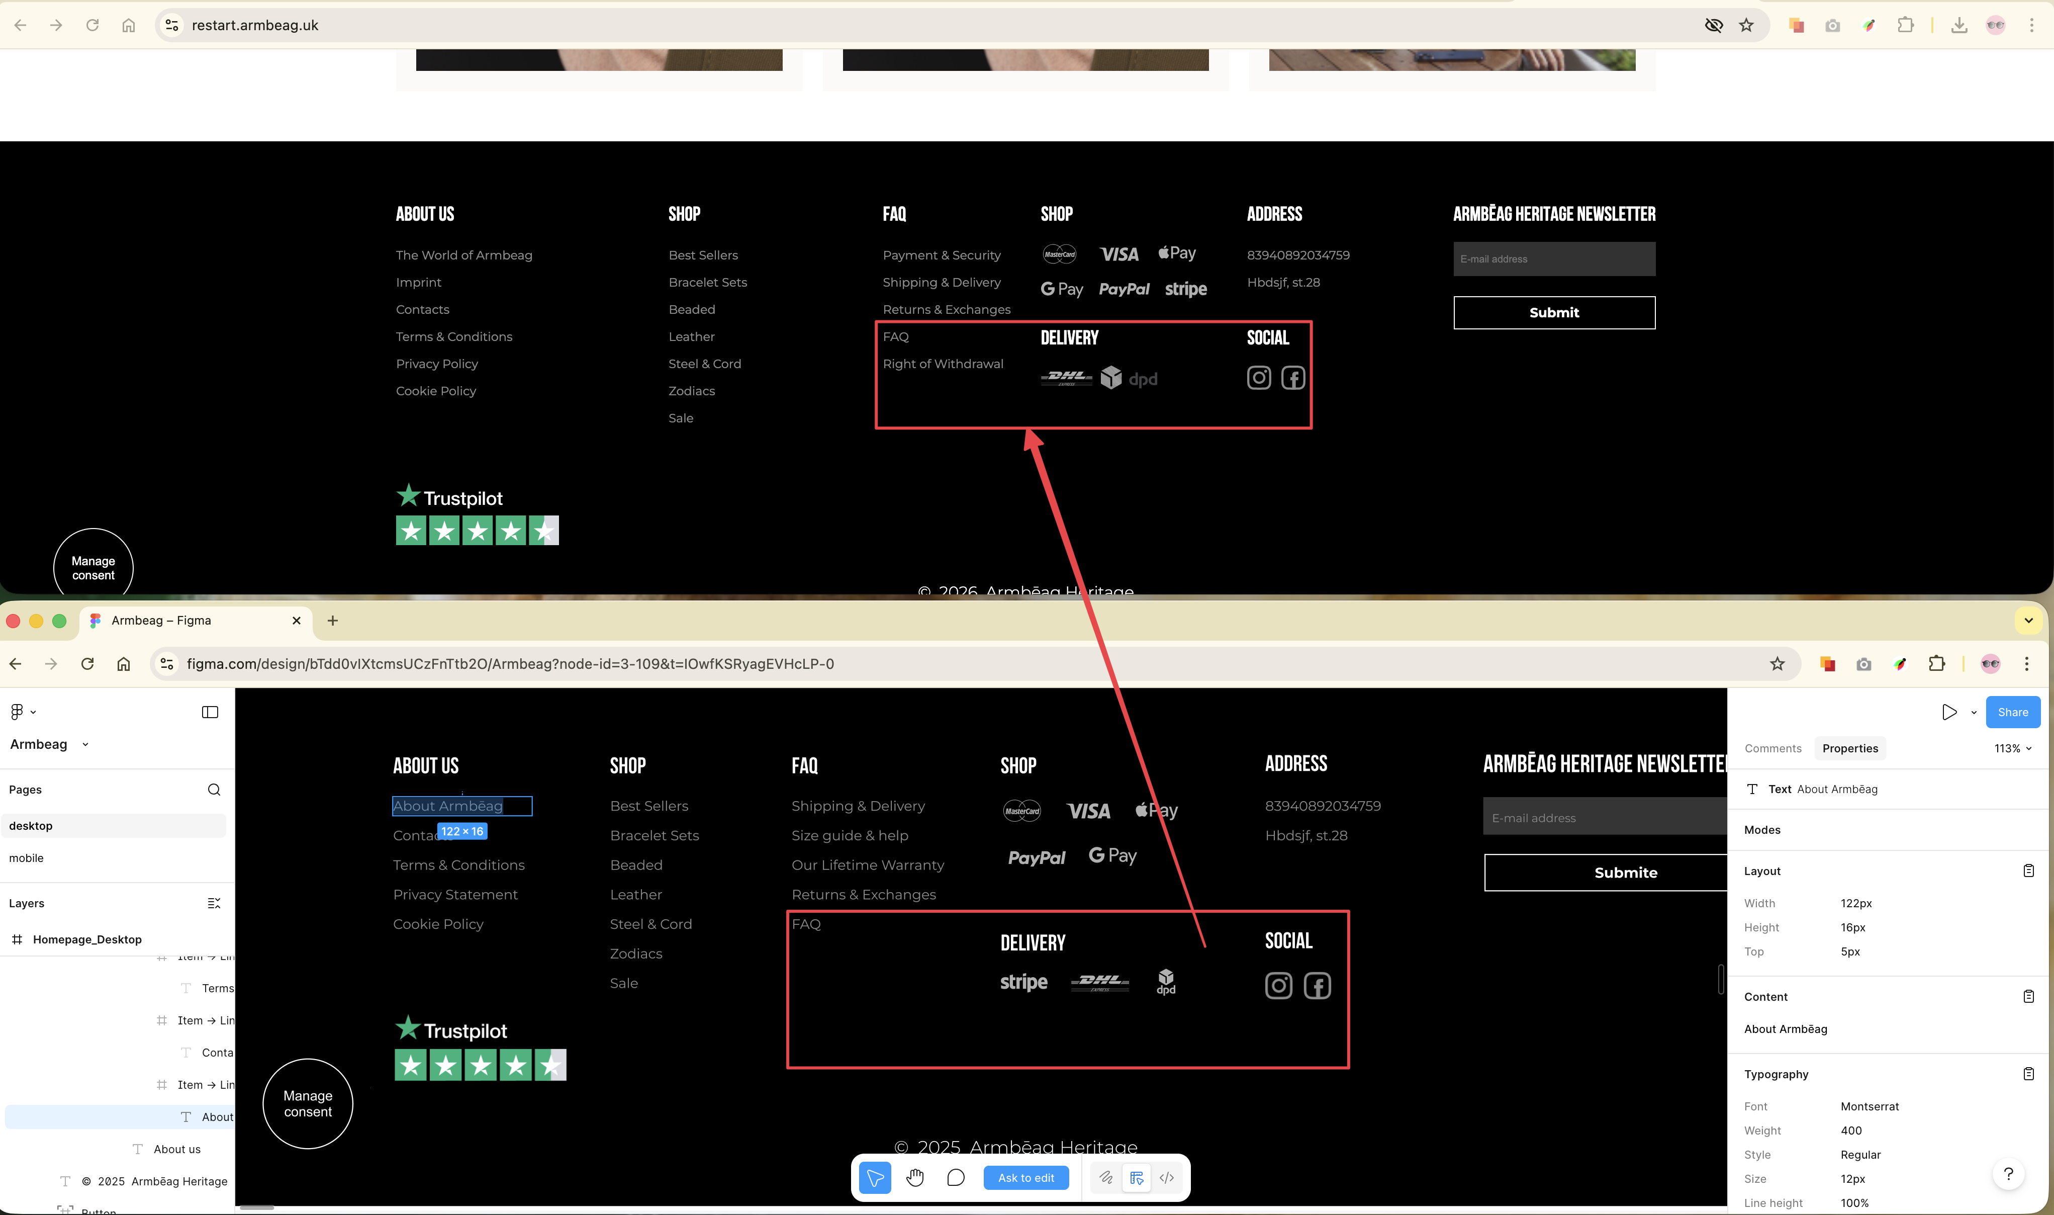The image size is (2054, 1215).
Task: Click the Present play button
Action: click(x=1949, y=712)
